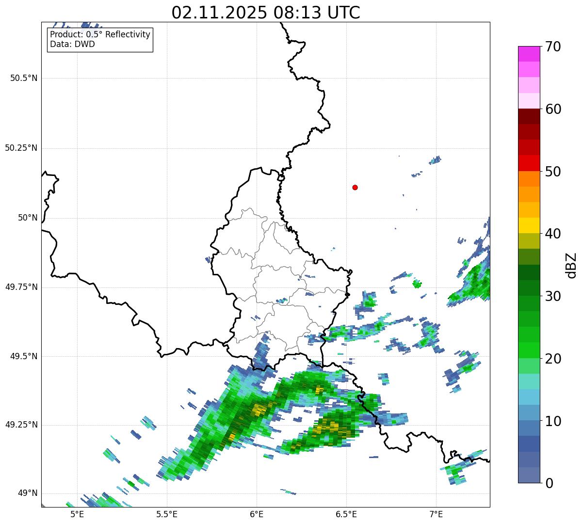Click the 49.75°N latitude label

(21, 287)
